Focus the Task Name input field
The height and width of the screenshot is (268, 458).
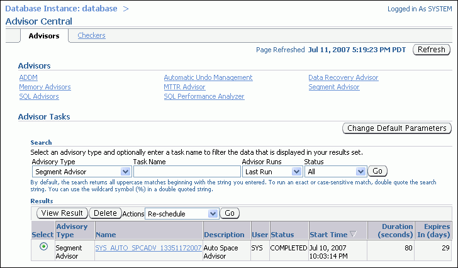(x=187, y=171)
